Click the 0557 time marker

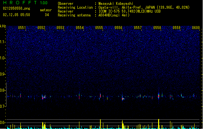138,28
